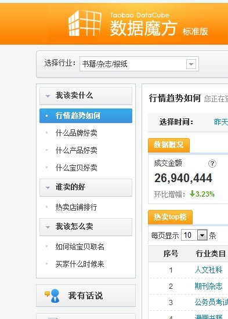Screen dimensions: 228x319
Task: Click the 我有话说 feedback button
Action: [x=86, y=296]
